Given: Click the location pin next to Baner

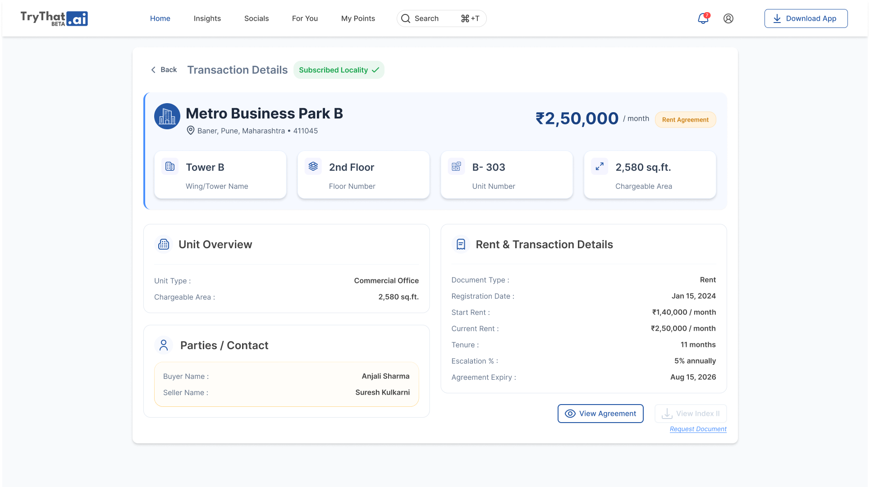Looking at the screenshot, I should tap(191, 131).
